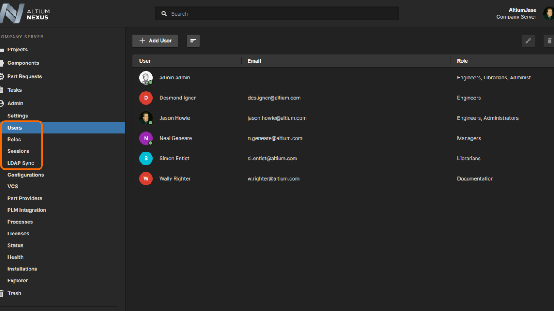554x311 pixels.
Task: Select Wally Righter name
Action: coord(175,178)
